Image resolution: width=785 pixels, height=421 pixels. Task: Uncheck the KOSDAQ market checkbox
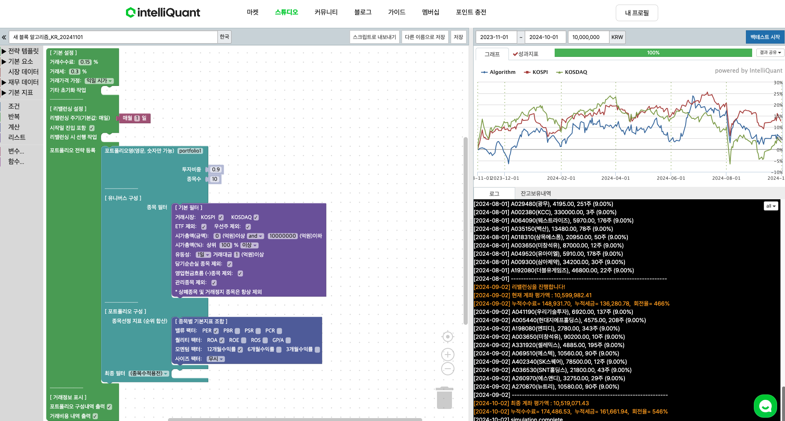point(256,217)
